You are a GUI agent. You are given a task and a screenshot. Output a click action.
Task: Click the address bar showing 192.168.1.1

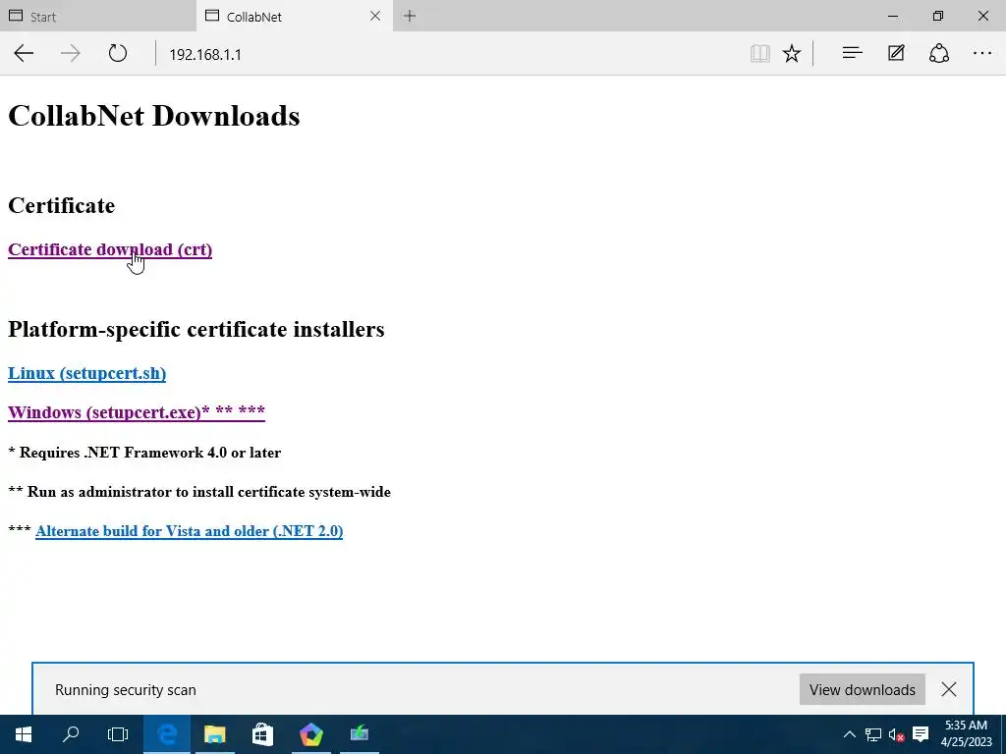point(449,54)
